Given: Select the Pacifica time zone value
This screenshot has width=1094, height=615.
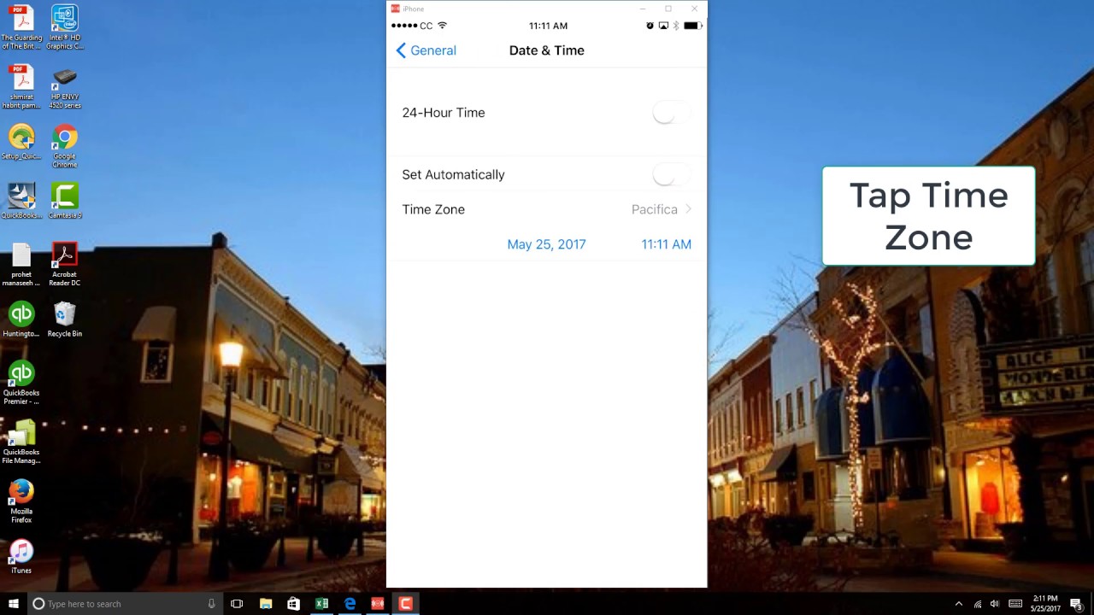Looking at the screenshot, I should click(654, 209).
